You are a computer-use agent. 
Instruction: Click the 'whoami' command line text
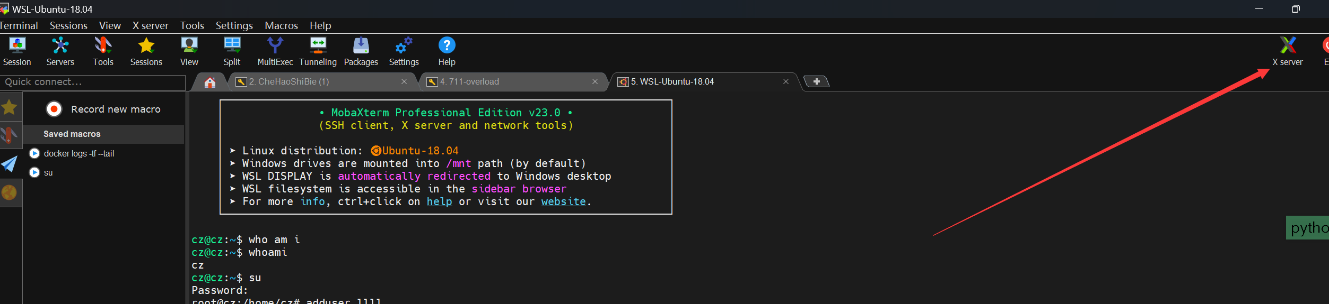[268, 252]
